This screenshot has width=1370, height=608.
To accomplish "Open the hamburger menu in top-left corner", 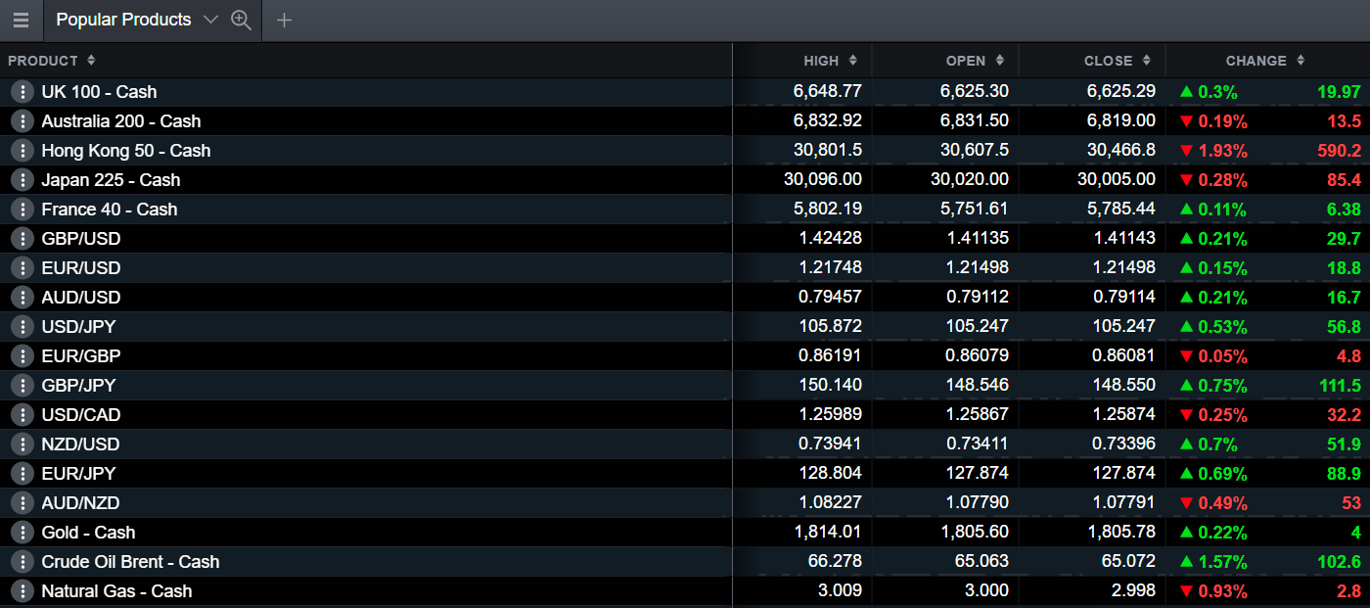I will [x=21, y=21].
